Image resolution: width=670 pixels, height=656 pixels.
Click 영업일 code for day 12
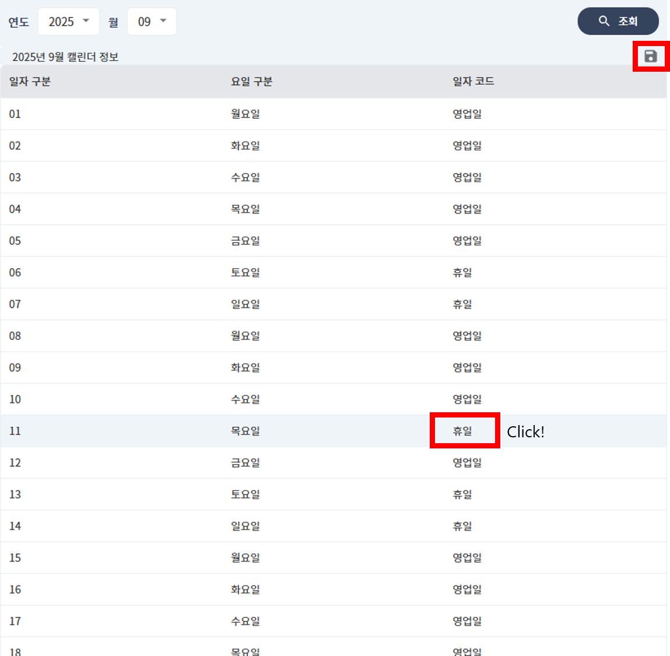pos(467,463)
